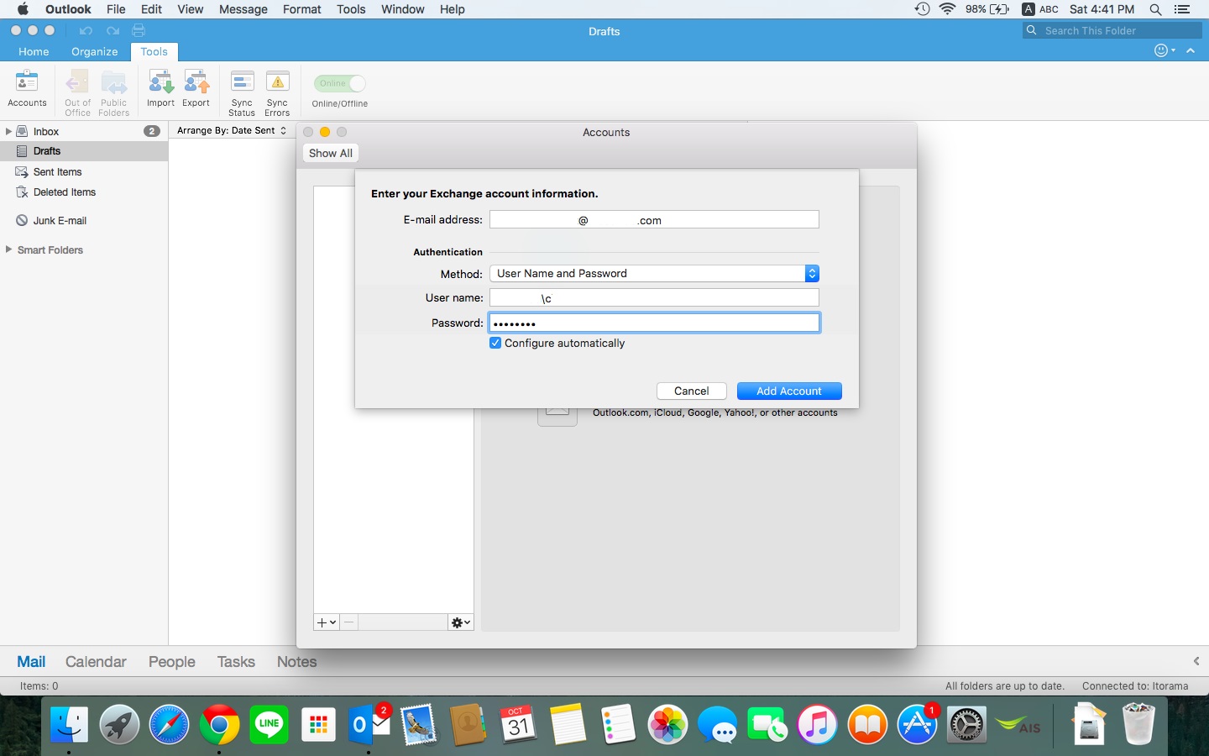Open Calendar from the Dock
Viewport: 1209px width, 756px height.
click(x=518, y=724)
